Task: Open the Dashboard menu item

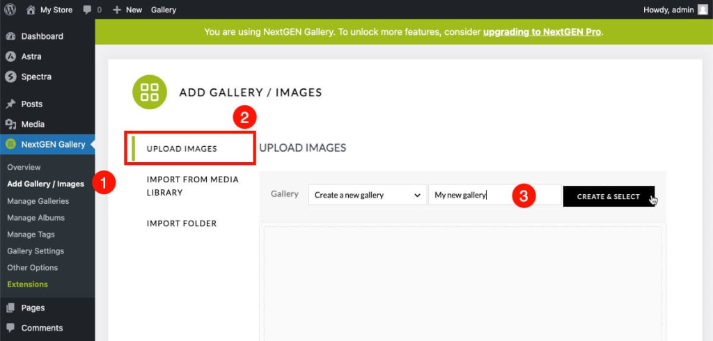Action: [x=42, y=36]
